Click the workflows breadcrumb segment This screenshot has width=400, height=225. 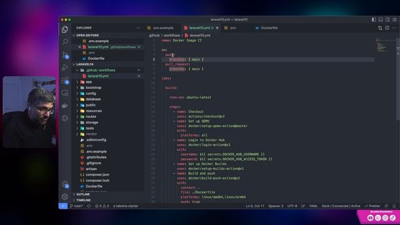click(x=172, y=36)
